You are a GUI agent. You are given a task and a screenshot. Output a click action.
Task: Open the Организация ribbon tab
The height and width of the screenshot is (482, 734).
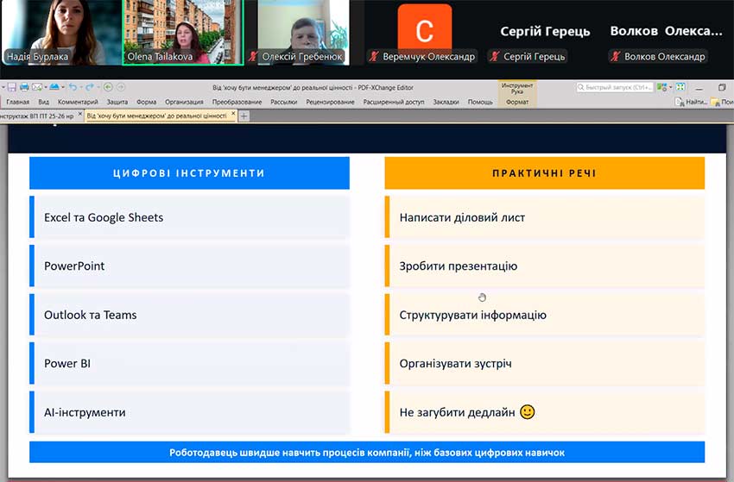pyautogui.click(x=184, y=102)
